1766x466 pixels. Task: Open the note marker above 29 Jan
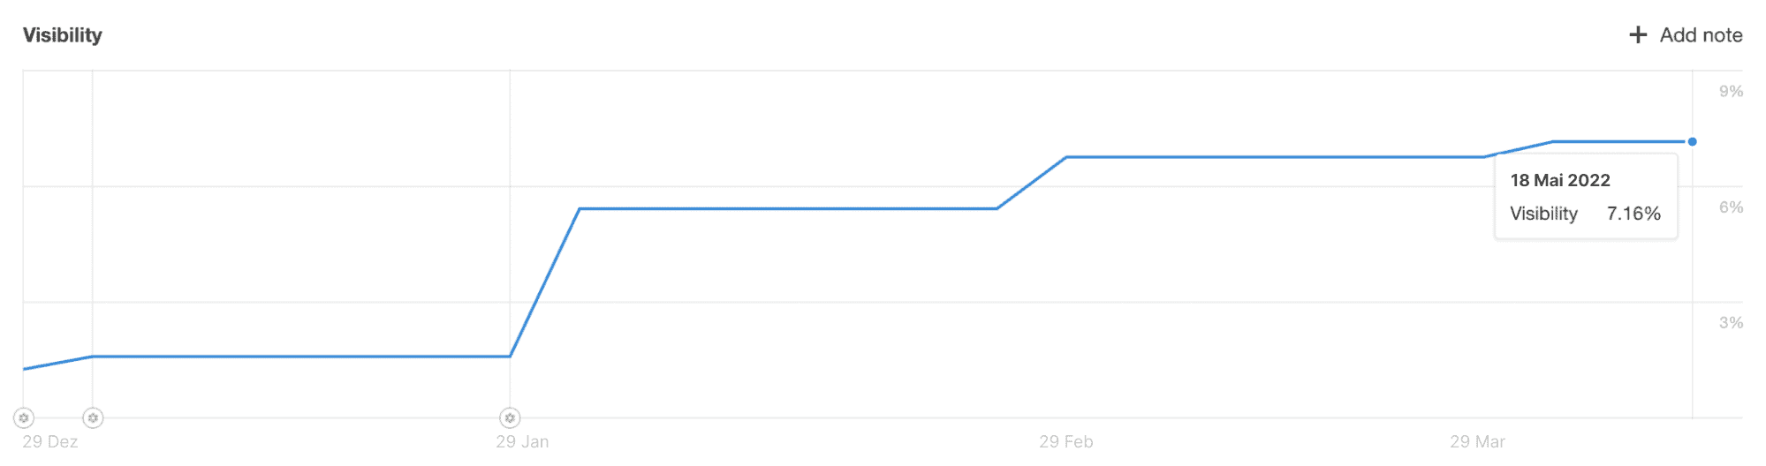click(510, 417)
